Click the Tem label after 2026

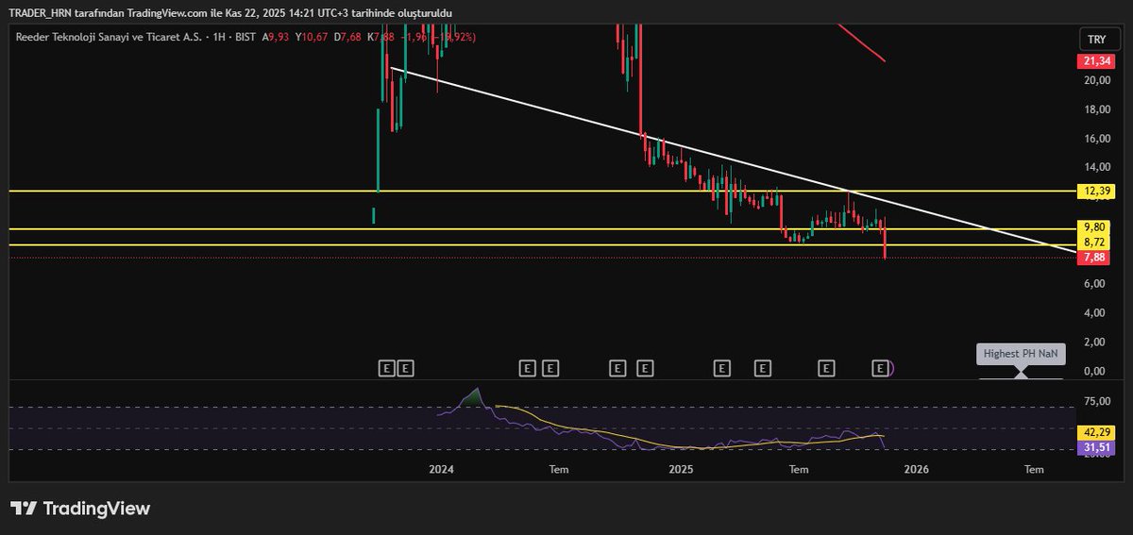click(1035, 469)
